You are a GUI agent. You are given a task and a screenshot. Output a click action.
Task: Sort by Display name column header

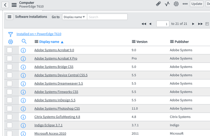click(x=49, y=42)
